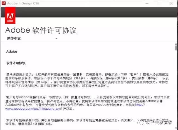
Task: Minimize the InDesign installer window
Action: 147,4
